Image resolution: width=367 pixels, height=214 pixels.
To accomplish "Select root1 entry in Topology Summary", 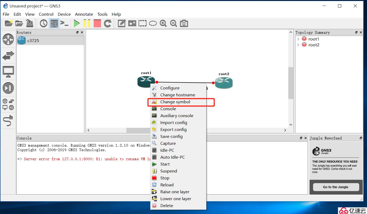I will (314, 39).
